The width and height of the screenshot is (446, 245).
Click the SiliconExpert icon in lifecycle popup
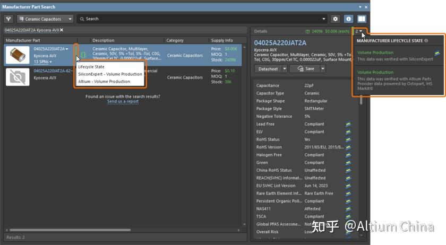click(437, 53)
